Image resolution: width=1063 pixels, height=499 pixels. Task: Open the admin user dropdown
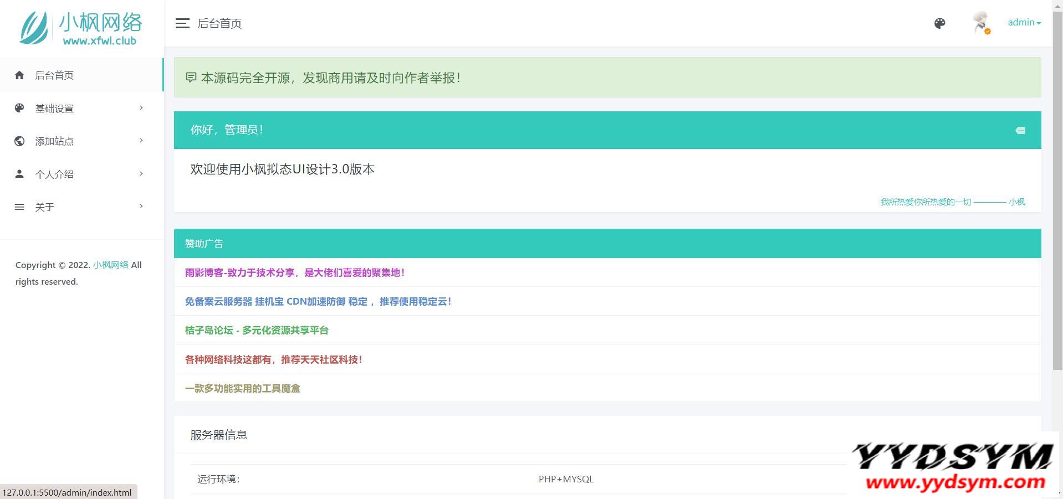coord(1024,23)
